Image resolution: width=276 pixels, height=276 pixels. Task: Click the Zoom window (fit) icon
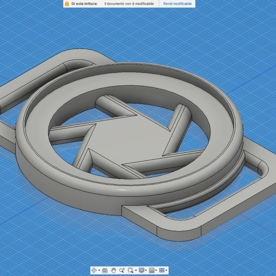(130, 270)
